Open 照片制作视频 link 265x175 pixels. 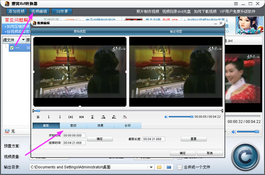click(x=148, y=11)
